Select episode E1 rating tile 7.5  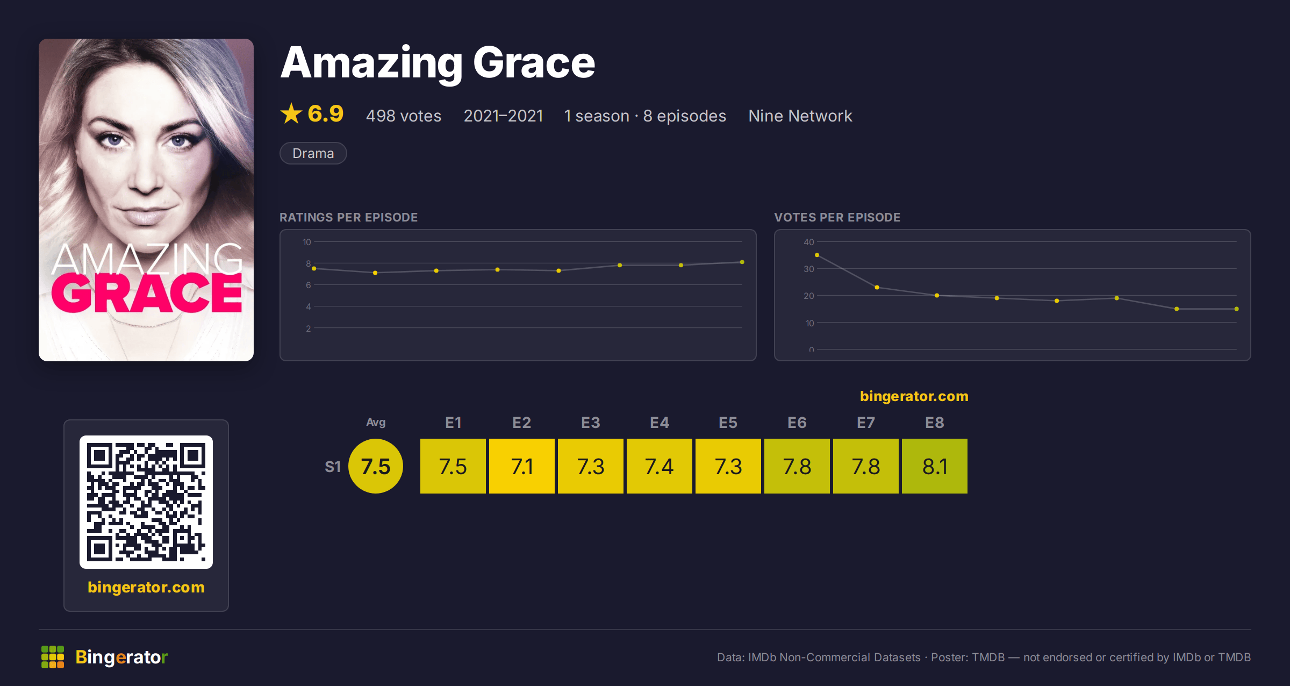[x=453, y=466]
